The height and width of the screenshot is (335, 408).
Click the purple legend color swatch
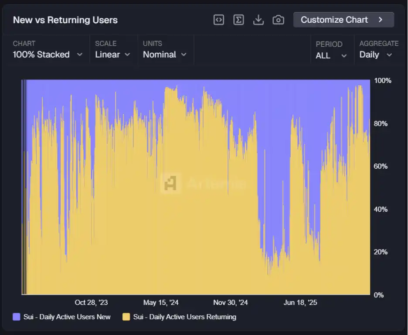[17, 317]
